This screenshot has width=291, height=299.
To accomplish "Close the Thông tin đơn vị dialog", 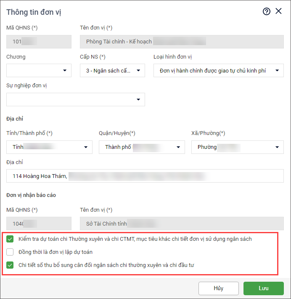I will coord(278,11).
